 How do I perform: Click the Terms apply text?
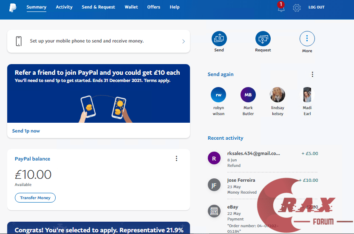(x=157, y=81)
